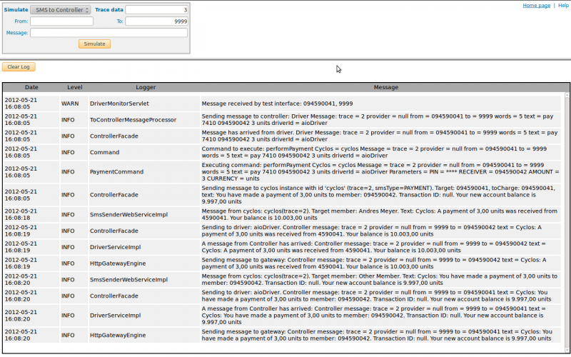571x357 pixels.
Task: Select ControllerFacade logger at 16:08:20
Action: 114,296
